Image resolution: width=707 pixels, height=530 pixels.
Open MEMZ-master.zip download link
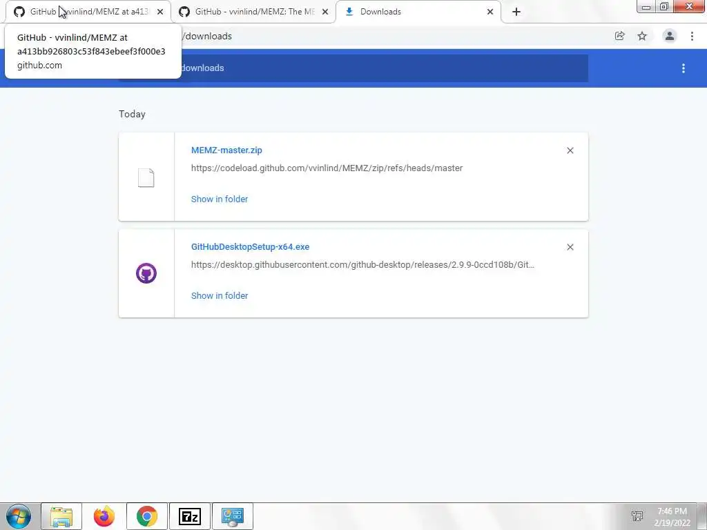(x=226, y=150)
